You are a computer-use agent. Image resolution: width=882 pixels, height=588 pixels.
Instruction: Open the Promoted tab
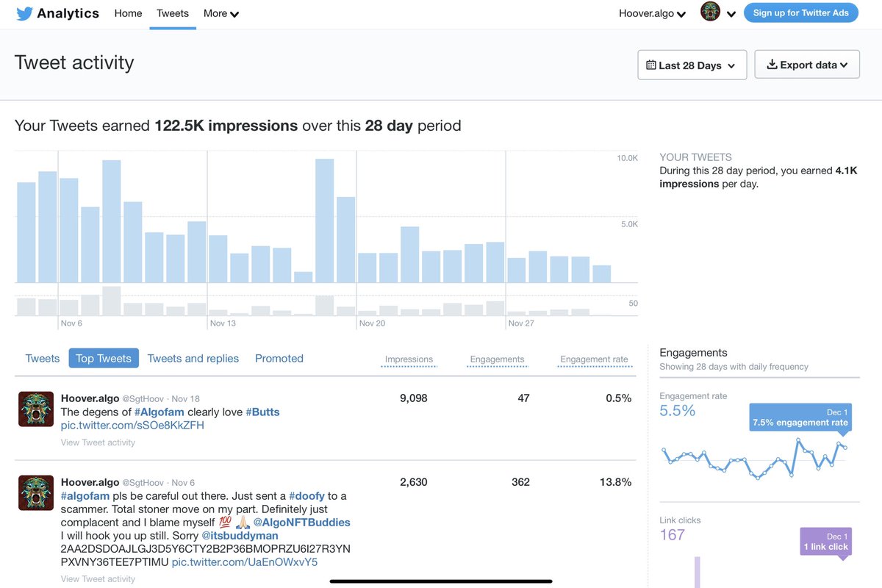coord(279,359)
